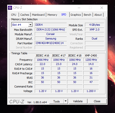Click the XMP tRAS value 31
Viewport: 115px width, 113px height.
[91, 77]
